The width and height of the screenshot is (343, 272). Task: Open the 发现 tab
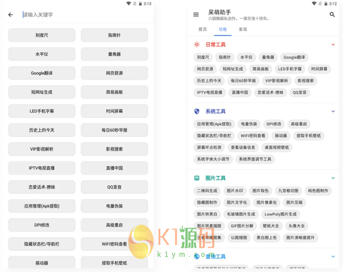(x=243, y=29)
